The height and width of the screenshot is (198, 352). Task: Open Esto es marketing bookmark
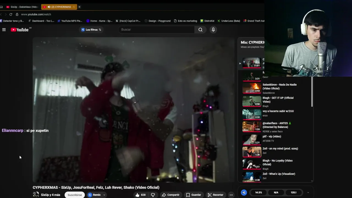pyautogui.click(x=186, y=21)
